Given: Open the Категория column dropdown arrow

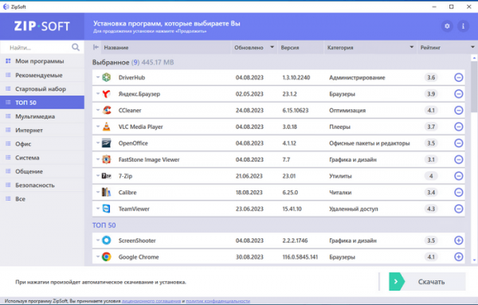Looking at the screenshot, I should 412,47.
